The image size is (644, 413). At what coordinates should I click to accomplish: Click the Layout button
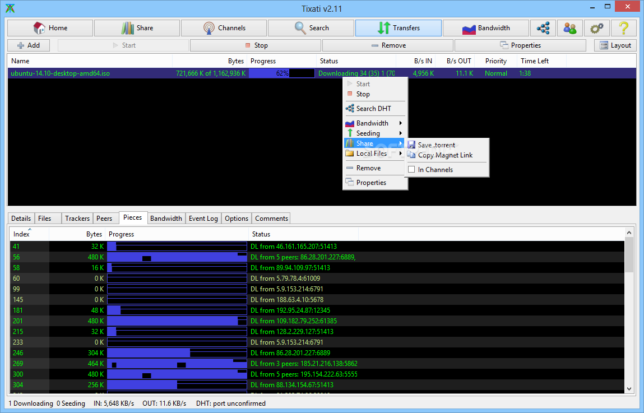[x=615, y=45]
